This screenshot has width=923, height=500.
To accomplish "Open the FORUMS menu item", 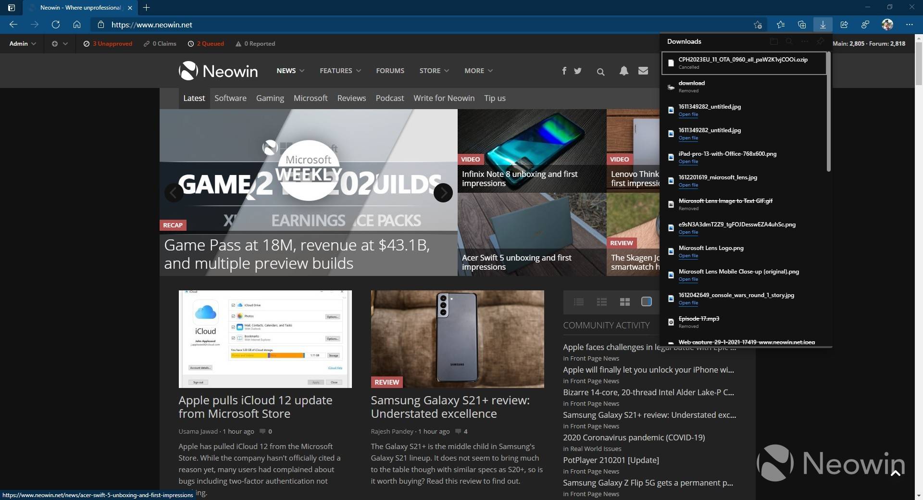I will point(390,71).
